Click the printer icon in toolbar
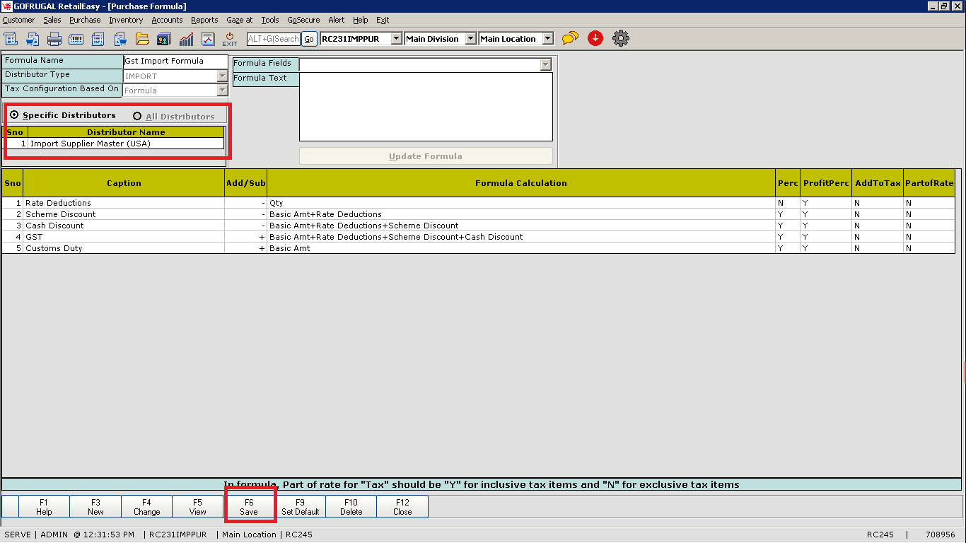Image resolution: width=966 pixels, height=543 pixels. 54,39
